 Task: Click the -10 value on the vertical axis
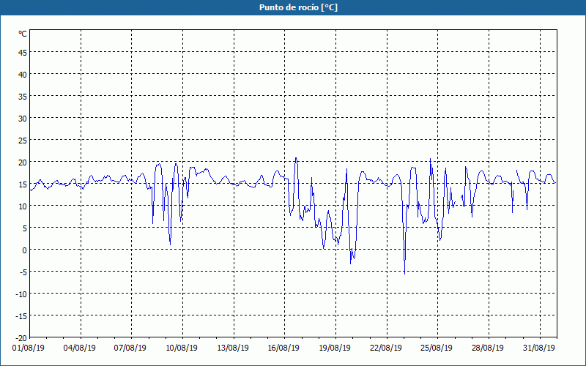click(21, 294)
